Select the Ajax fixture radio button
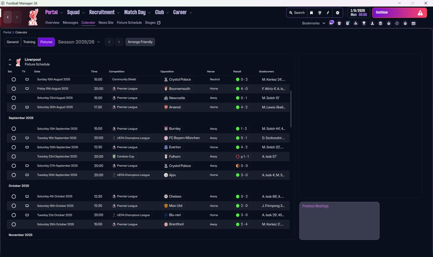 14,175
